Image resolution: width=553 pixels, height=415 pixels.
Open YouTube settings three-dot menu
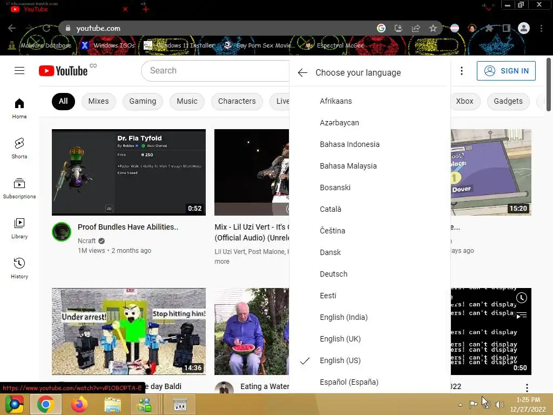[461, 71]
